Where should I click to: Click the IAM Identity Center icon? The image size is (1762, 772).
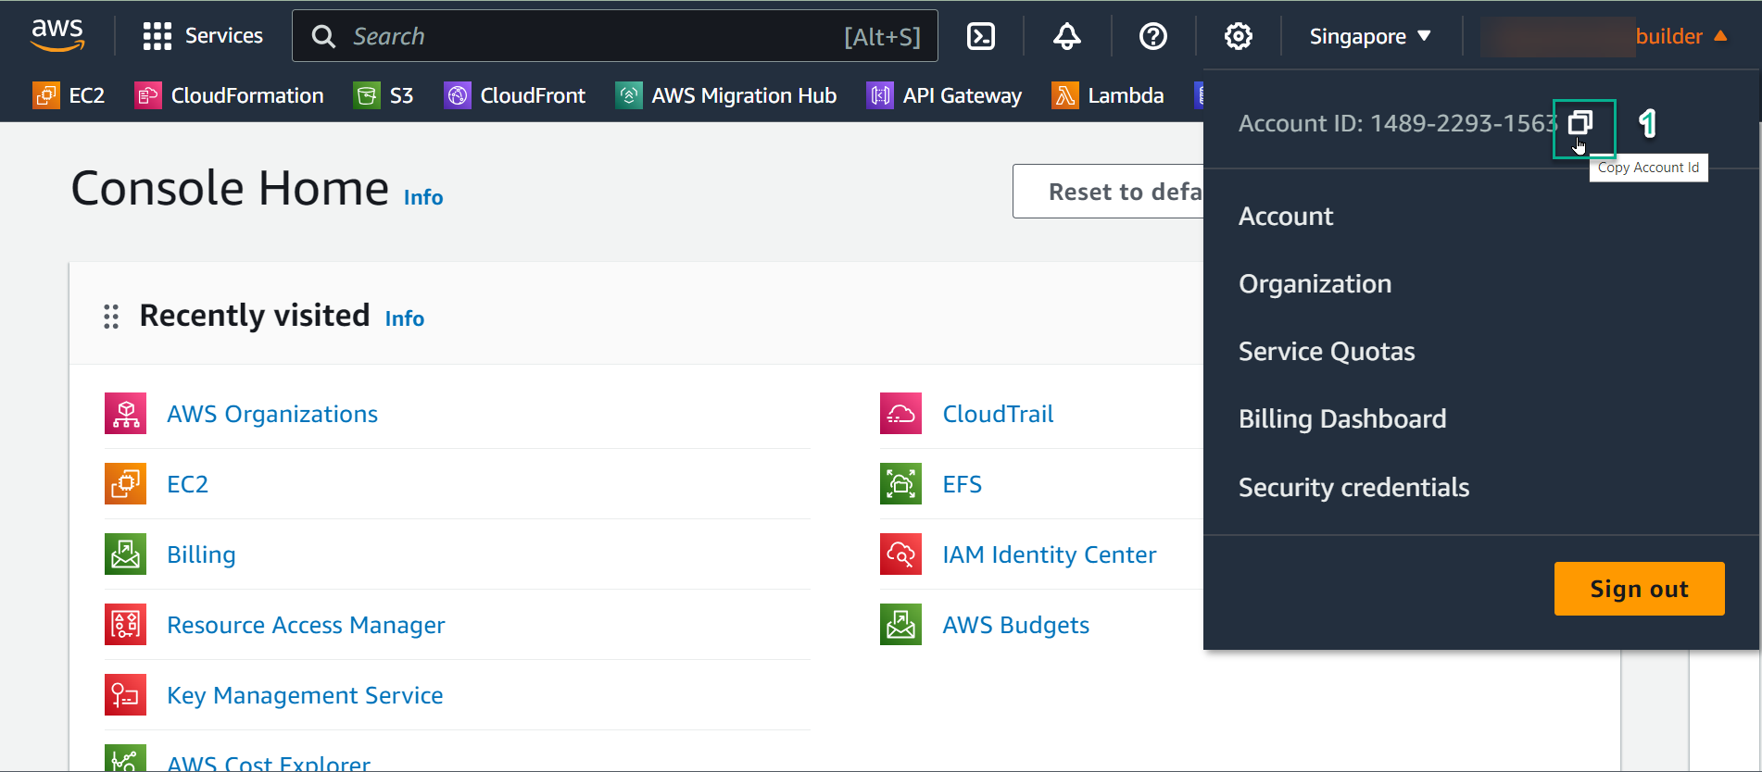click(x=900, y=554)
